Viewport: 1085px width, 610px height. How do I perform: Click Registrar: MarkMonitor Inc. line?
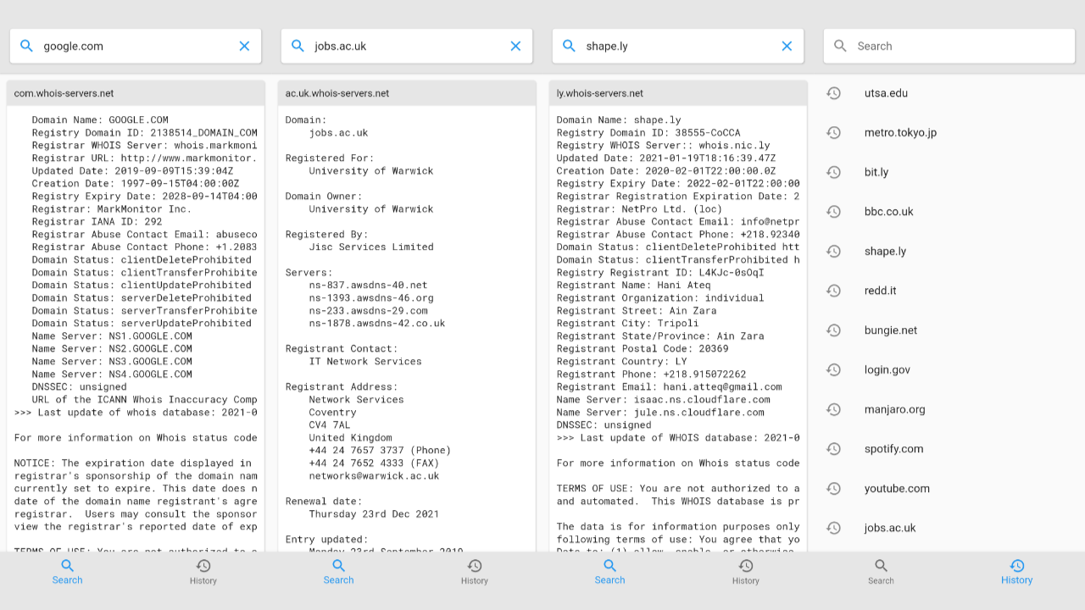click(x=112, y=208)
